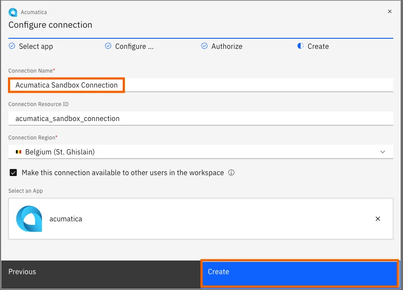Click the blue Create button

click(x=300, y=273)
